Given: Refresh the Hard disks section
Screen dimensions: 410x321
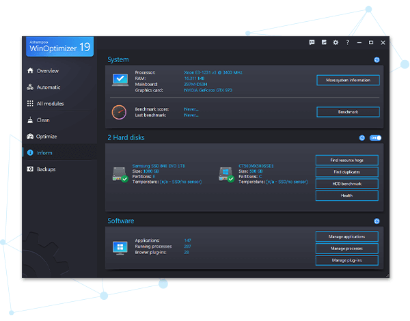Looking at the screenshot, I should [362, 138].
